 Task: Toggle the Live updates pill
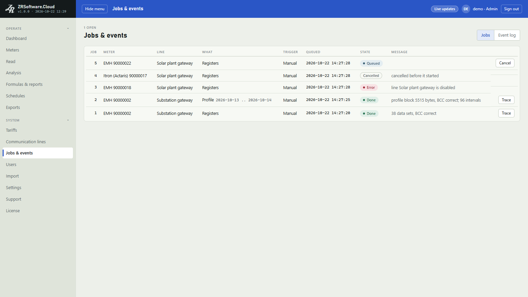click(445, 9)
